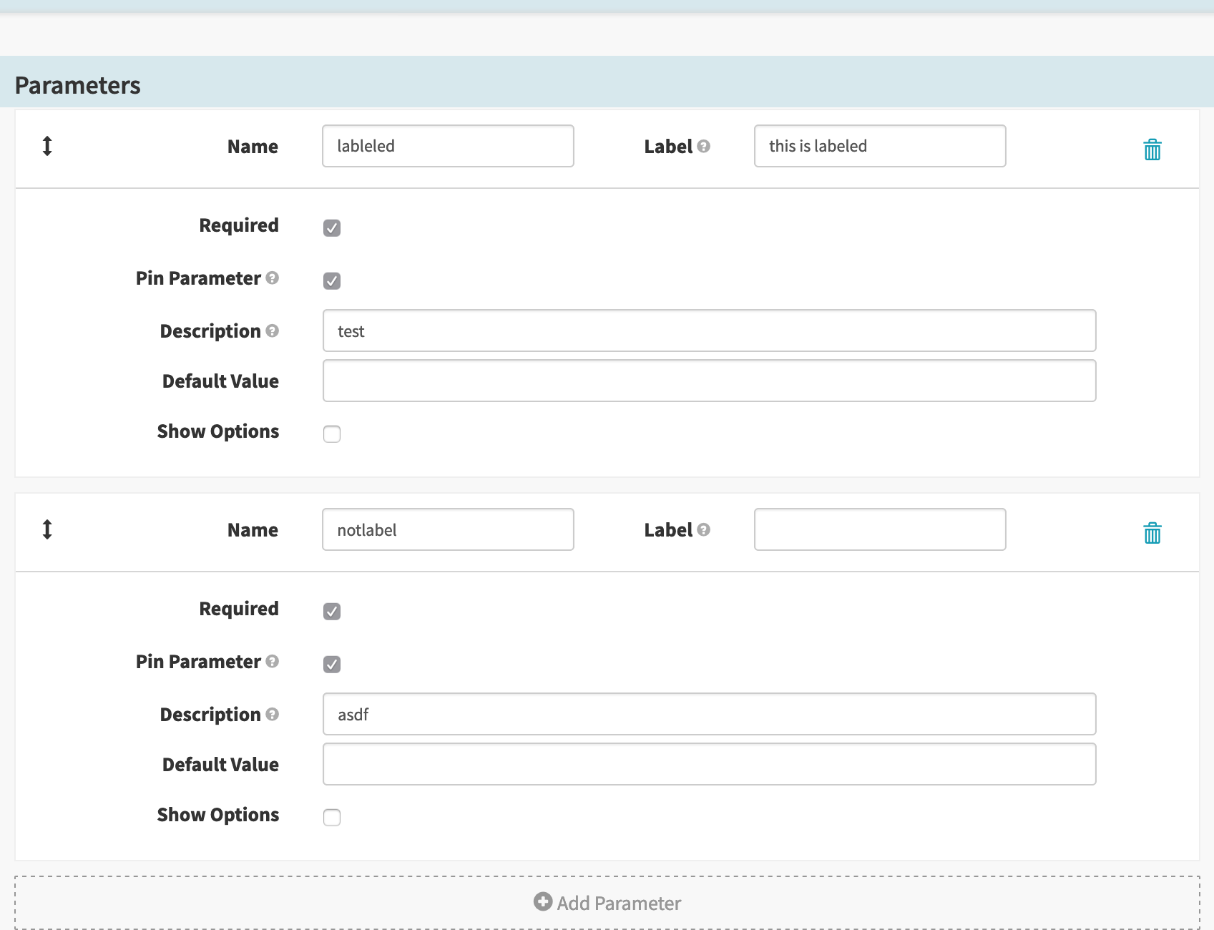Disable Pin Parameter for 'notlabel'
Image resolution: width=1214 pixels, height=930 pixels.
(x=331, y=664)
